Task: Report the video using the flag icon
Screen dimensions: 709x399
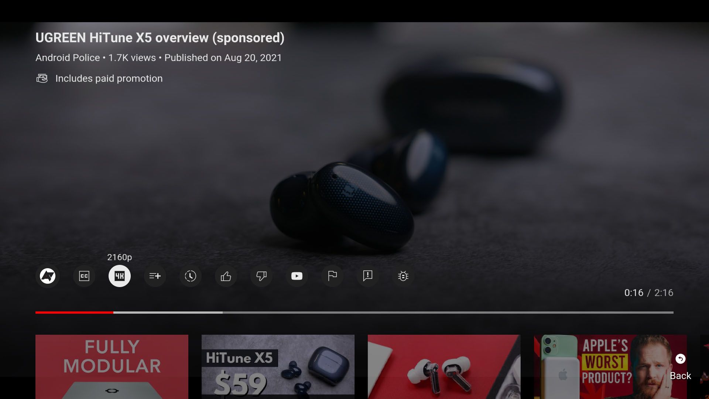Action: click(x=332, y=276)
